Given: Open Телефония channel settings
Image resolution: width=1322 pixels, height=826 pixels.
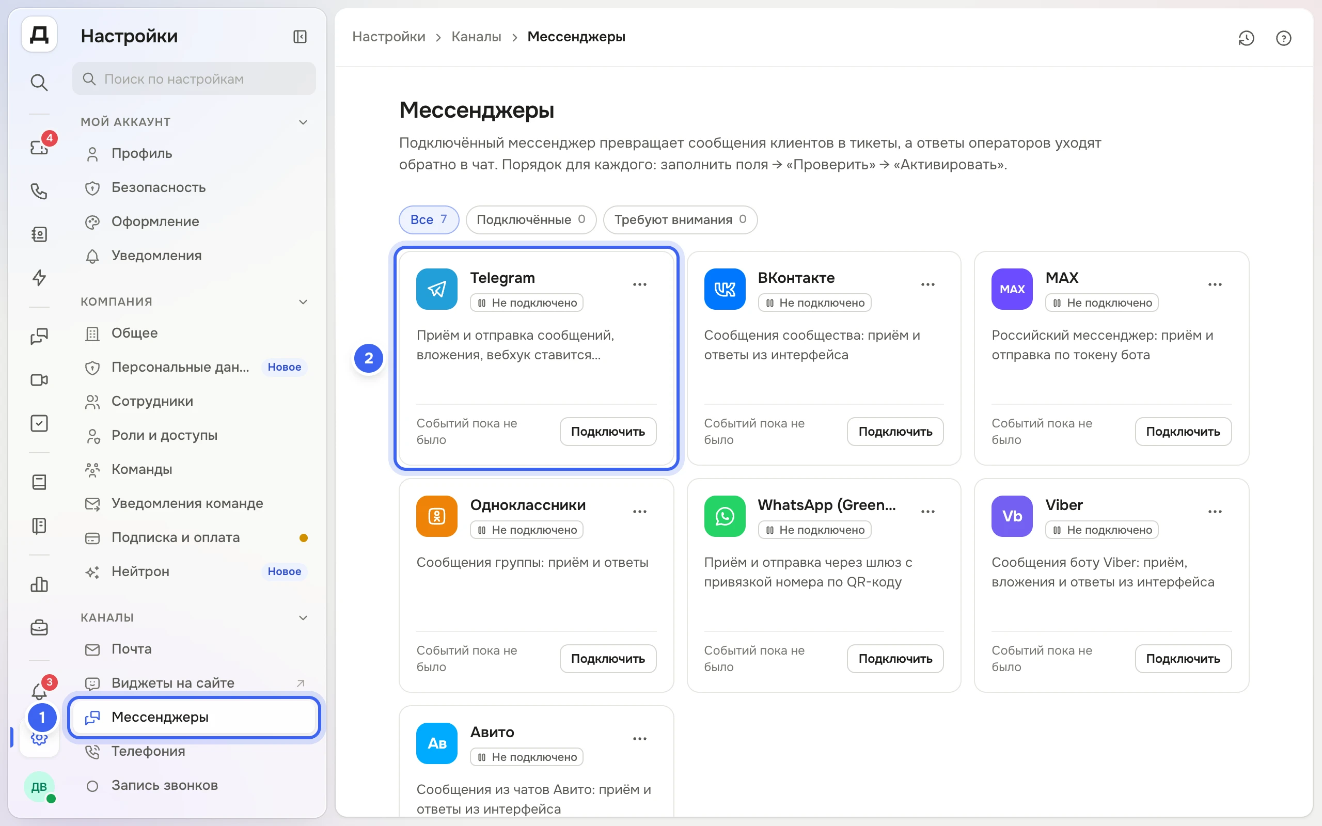Looking at the screenshot, I should [194, 751].
